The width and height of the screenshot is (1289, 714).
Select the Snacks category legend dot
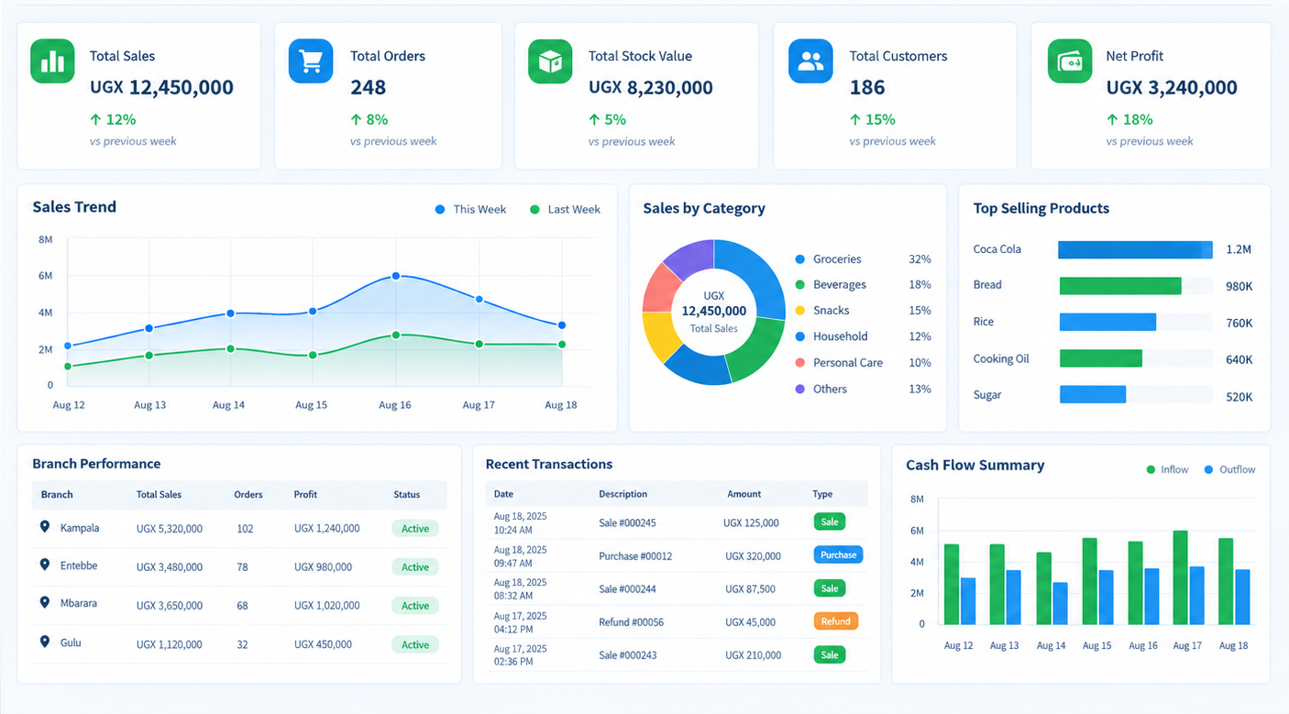(800, 311)
